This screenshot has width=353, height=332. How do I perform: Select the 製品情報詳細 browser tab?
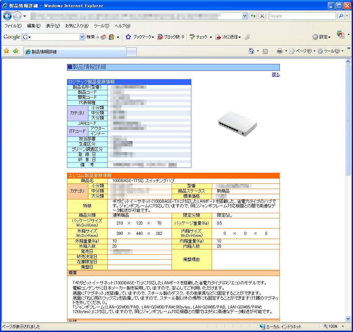75,52
